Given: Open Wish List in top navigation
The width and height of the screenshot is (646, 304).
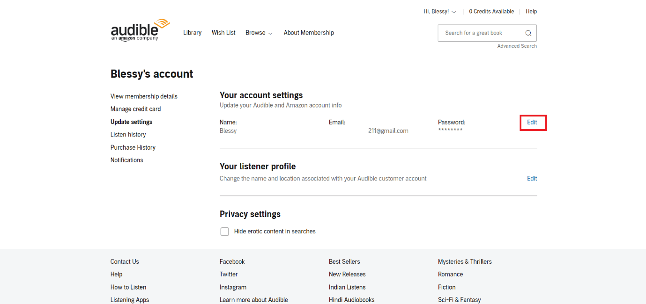Looking at the screenshot, I should point(223,33).
